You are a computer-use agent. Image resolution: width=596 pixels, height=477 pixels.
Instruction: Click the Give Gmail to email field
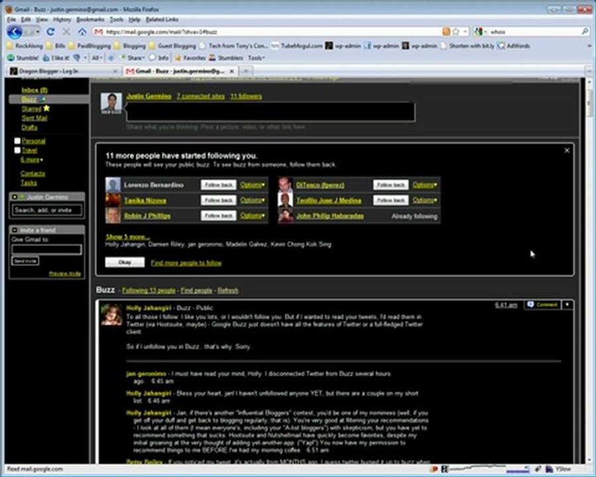click(46, 250)
